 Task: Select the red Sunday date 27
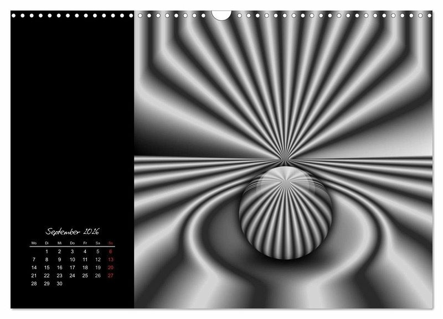[111, 275]
